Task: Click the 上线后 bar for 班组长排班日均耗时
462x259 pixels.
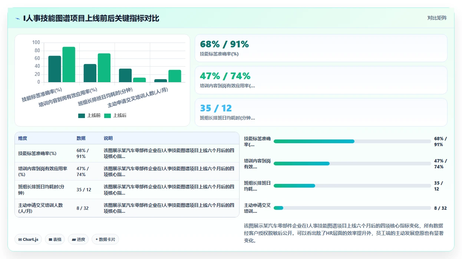Action: [x=139, y=80]
